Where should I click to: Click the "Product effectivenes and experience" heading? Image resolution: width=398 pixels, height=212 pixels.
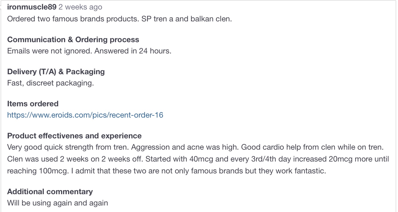tap(74, 136)
